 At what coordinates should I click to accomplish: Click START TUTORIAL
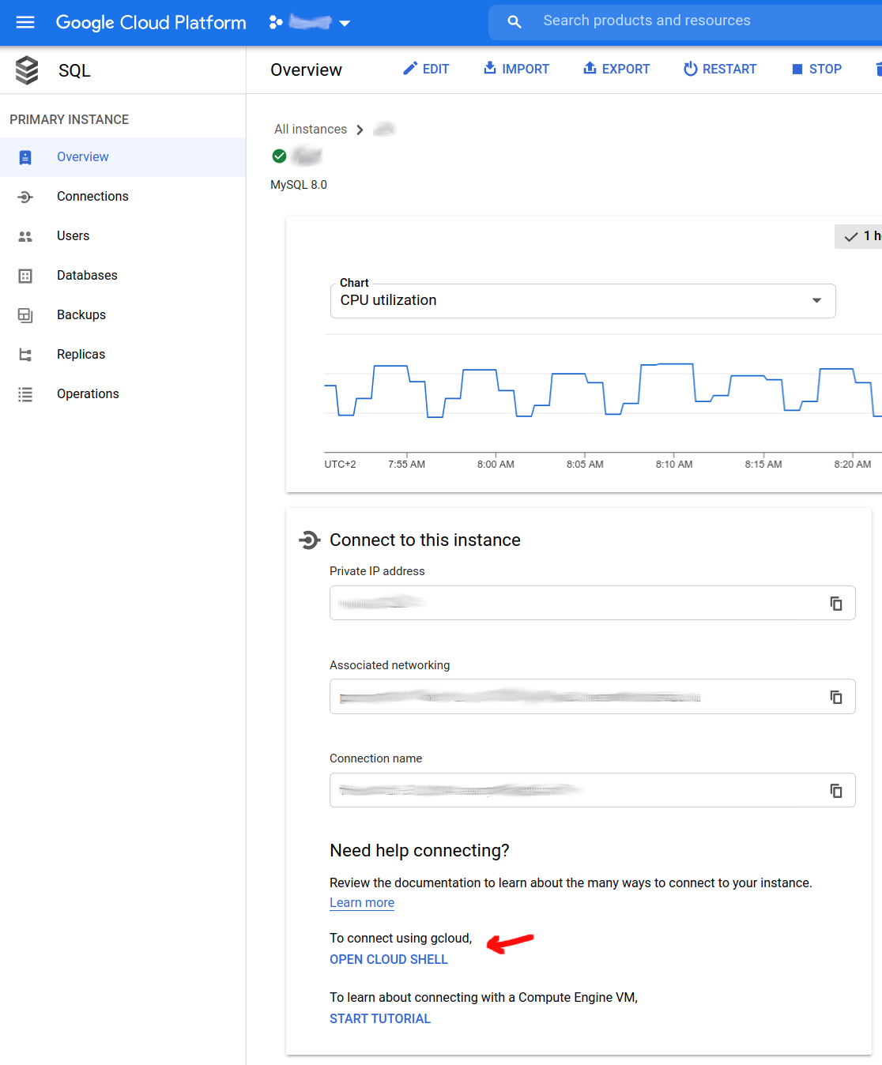(x=380, y=1019)
